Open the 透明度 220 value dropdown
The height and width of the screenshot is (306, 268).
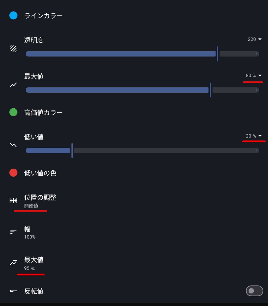click(255, 39)
